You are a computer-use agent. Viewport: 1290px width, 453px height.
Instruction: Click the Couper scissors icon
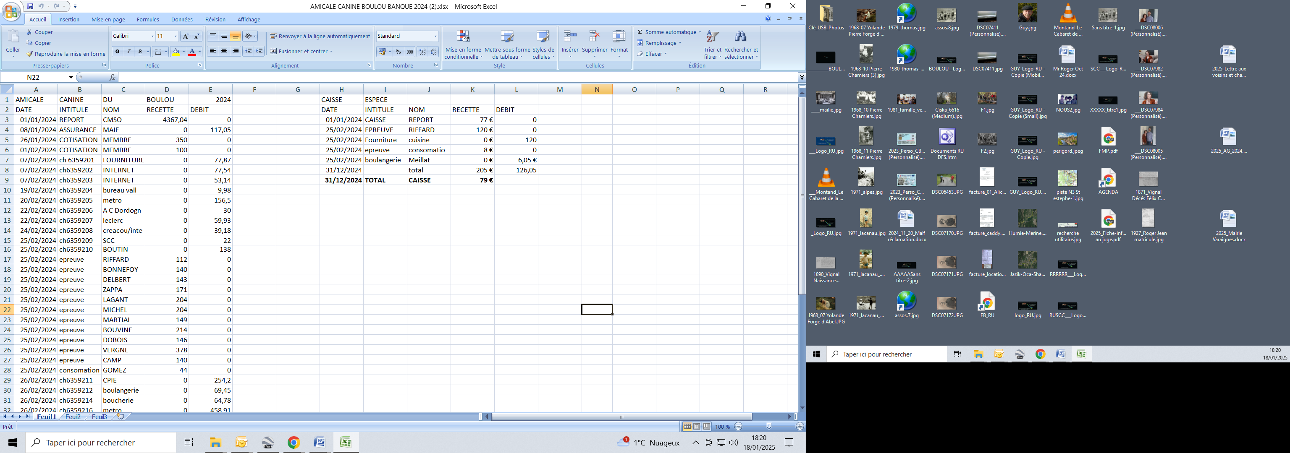tap(29, 32)
